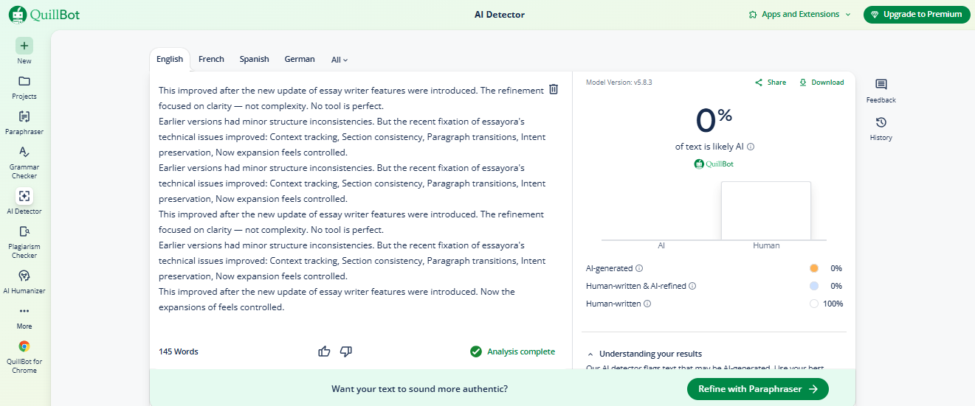Click the 'AI' chart axis label
This screenshot has width=975, height=406.
coord(661,245)
